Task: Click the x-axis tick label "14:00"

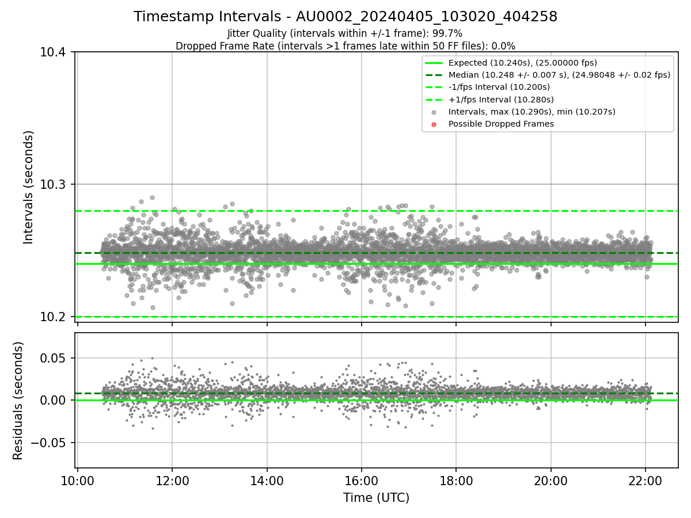Action: 267,481
